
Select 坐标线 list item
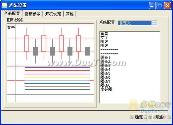click(x=106, y=89)
